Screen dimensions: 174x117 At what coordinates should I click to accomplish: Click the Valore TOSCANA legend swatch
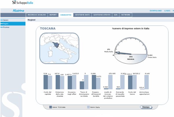(51, 107)
